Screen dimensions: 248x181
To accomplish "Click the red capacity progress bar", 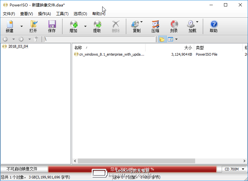I will pyautogui.click(x=132, y=169).
